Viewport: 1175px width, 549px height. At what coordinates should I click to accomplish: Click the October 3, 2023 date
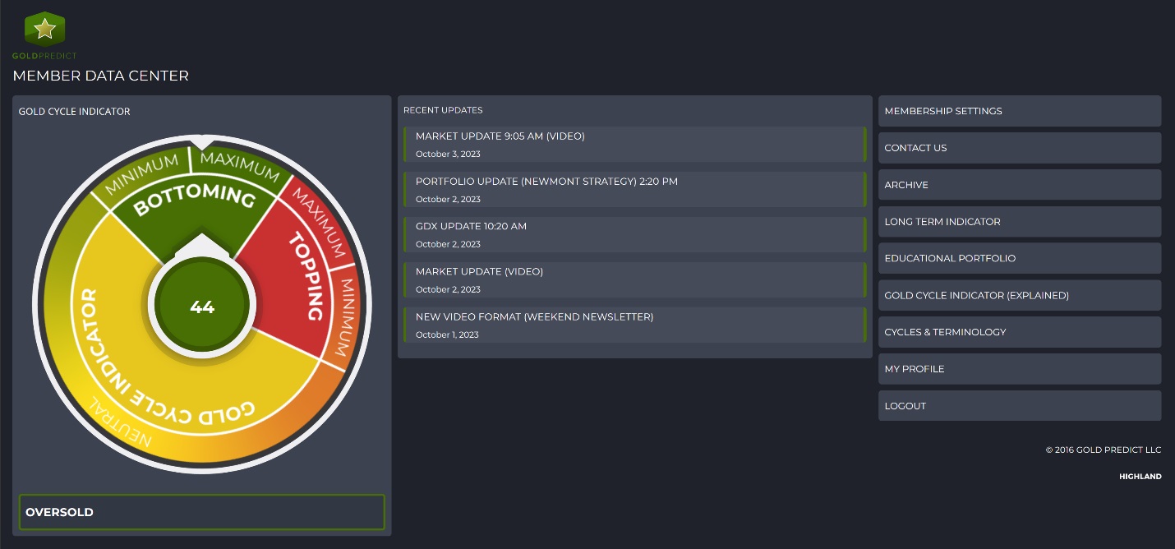448,155
